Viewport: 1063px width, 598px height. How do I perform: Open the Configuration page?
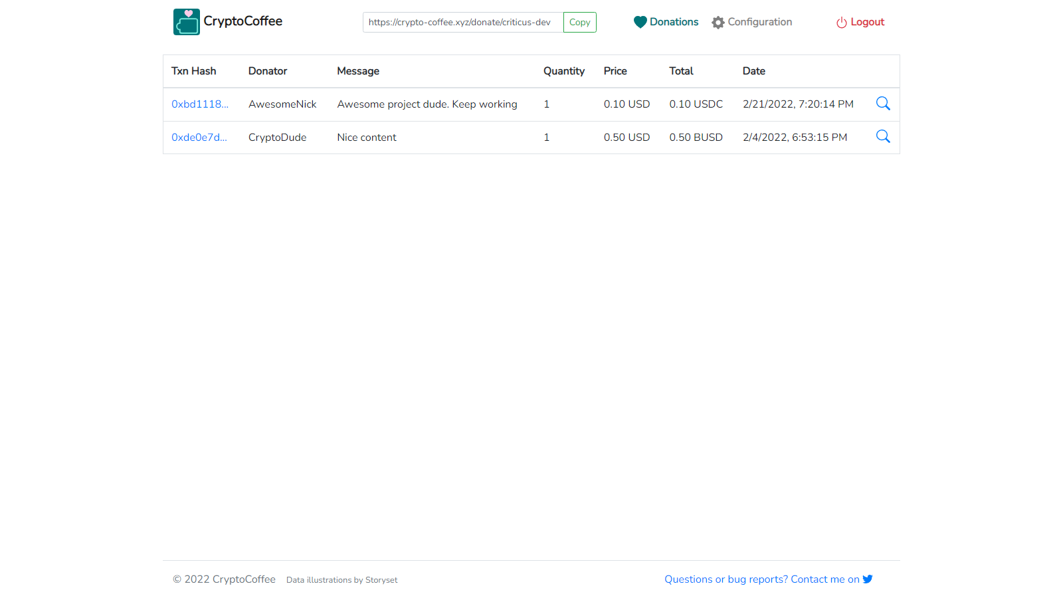click(760, 22)
